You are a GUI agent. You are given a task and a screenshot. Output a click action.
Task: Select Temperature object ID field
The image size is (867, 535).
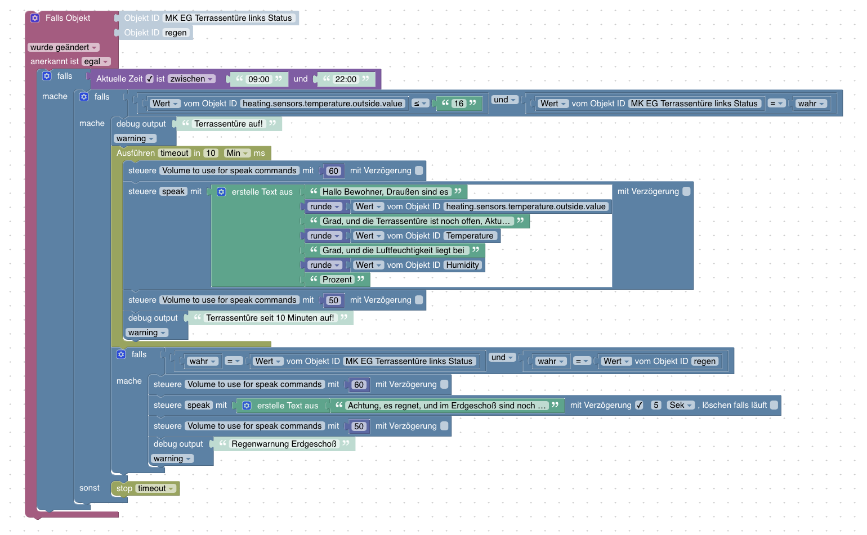470,236
